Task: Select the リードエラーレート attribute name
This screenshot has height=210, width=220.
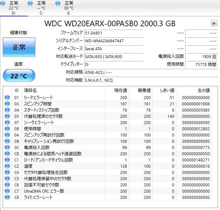Action: coord(38,97)
